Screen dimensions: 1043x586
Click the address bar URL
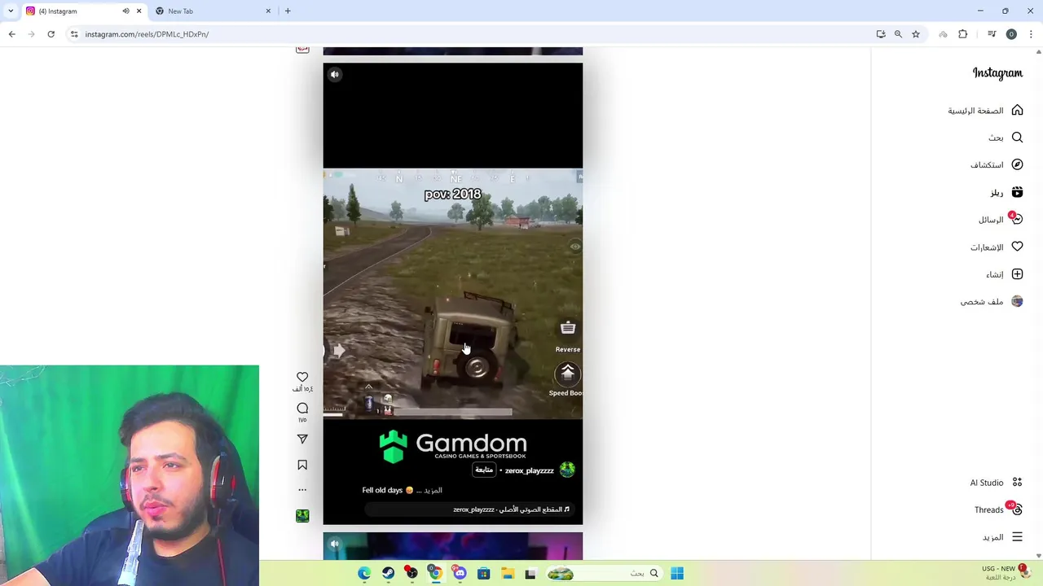tap(147, 34)
